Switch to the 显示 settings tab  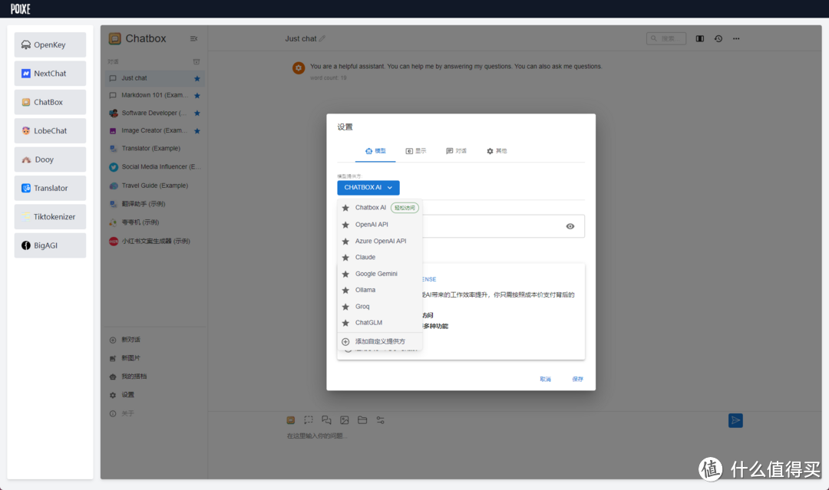415,150
